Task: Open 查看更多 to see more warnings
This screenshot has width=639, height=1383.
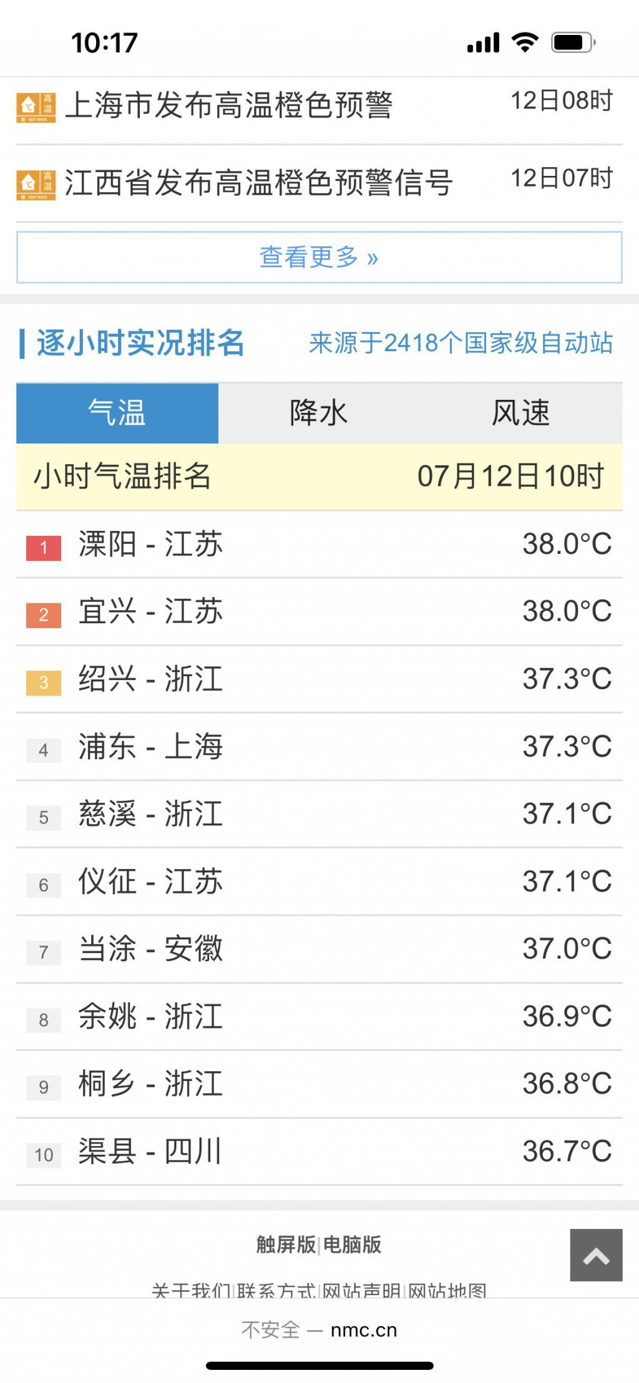Action: 319,257
